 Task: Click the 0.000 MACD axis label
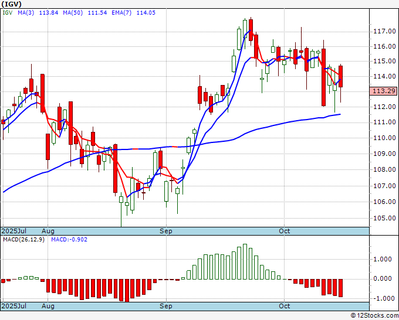pyautogui.click(x=383, y=279)
